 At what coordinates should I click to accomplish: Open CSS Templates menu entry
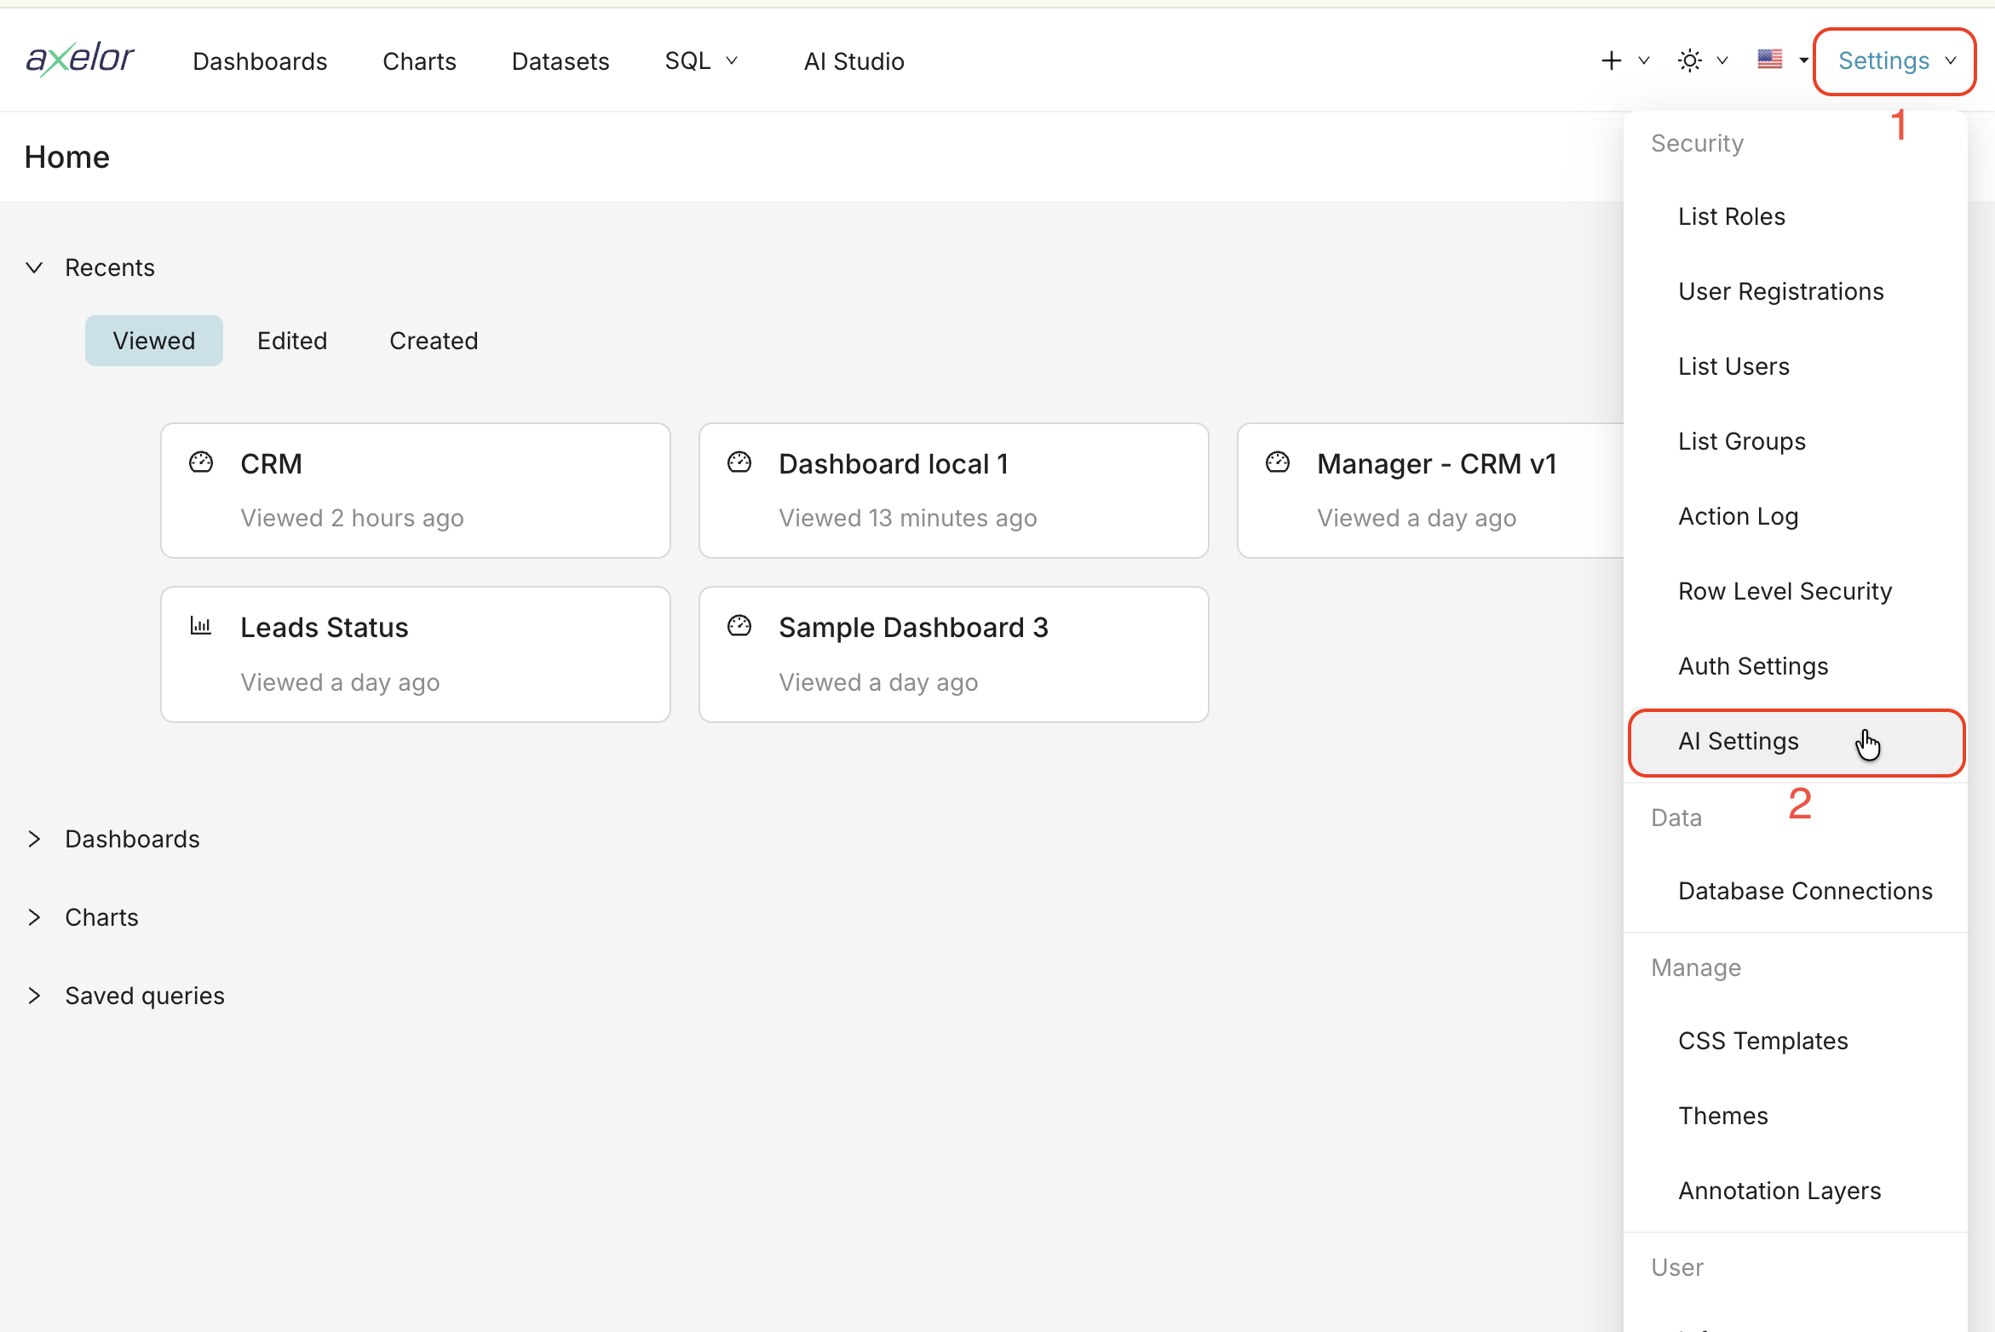click(x=1796, y=1041)
